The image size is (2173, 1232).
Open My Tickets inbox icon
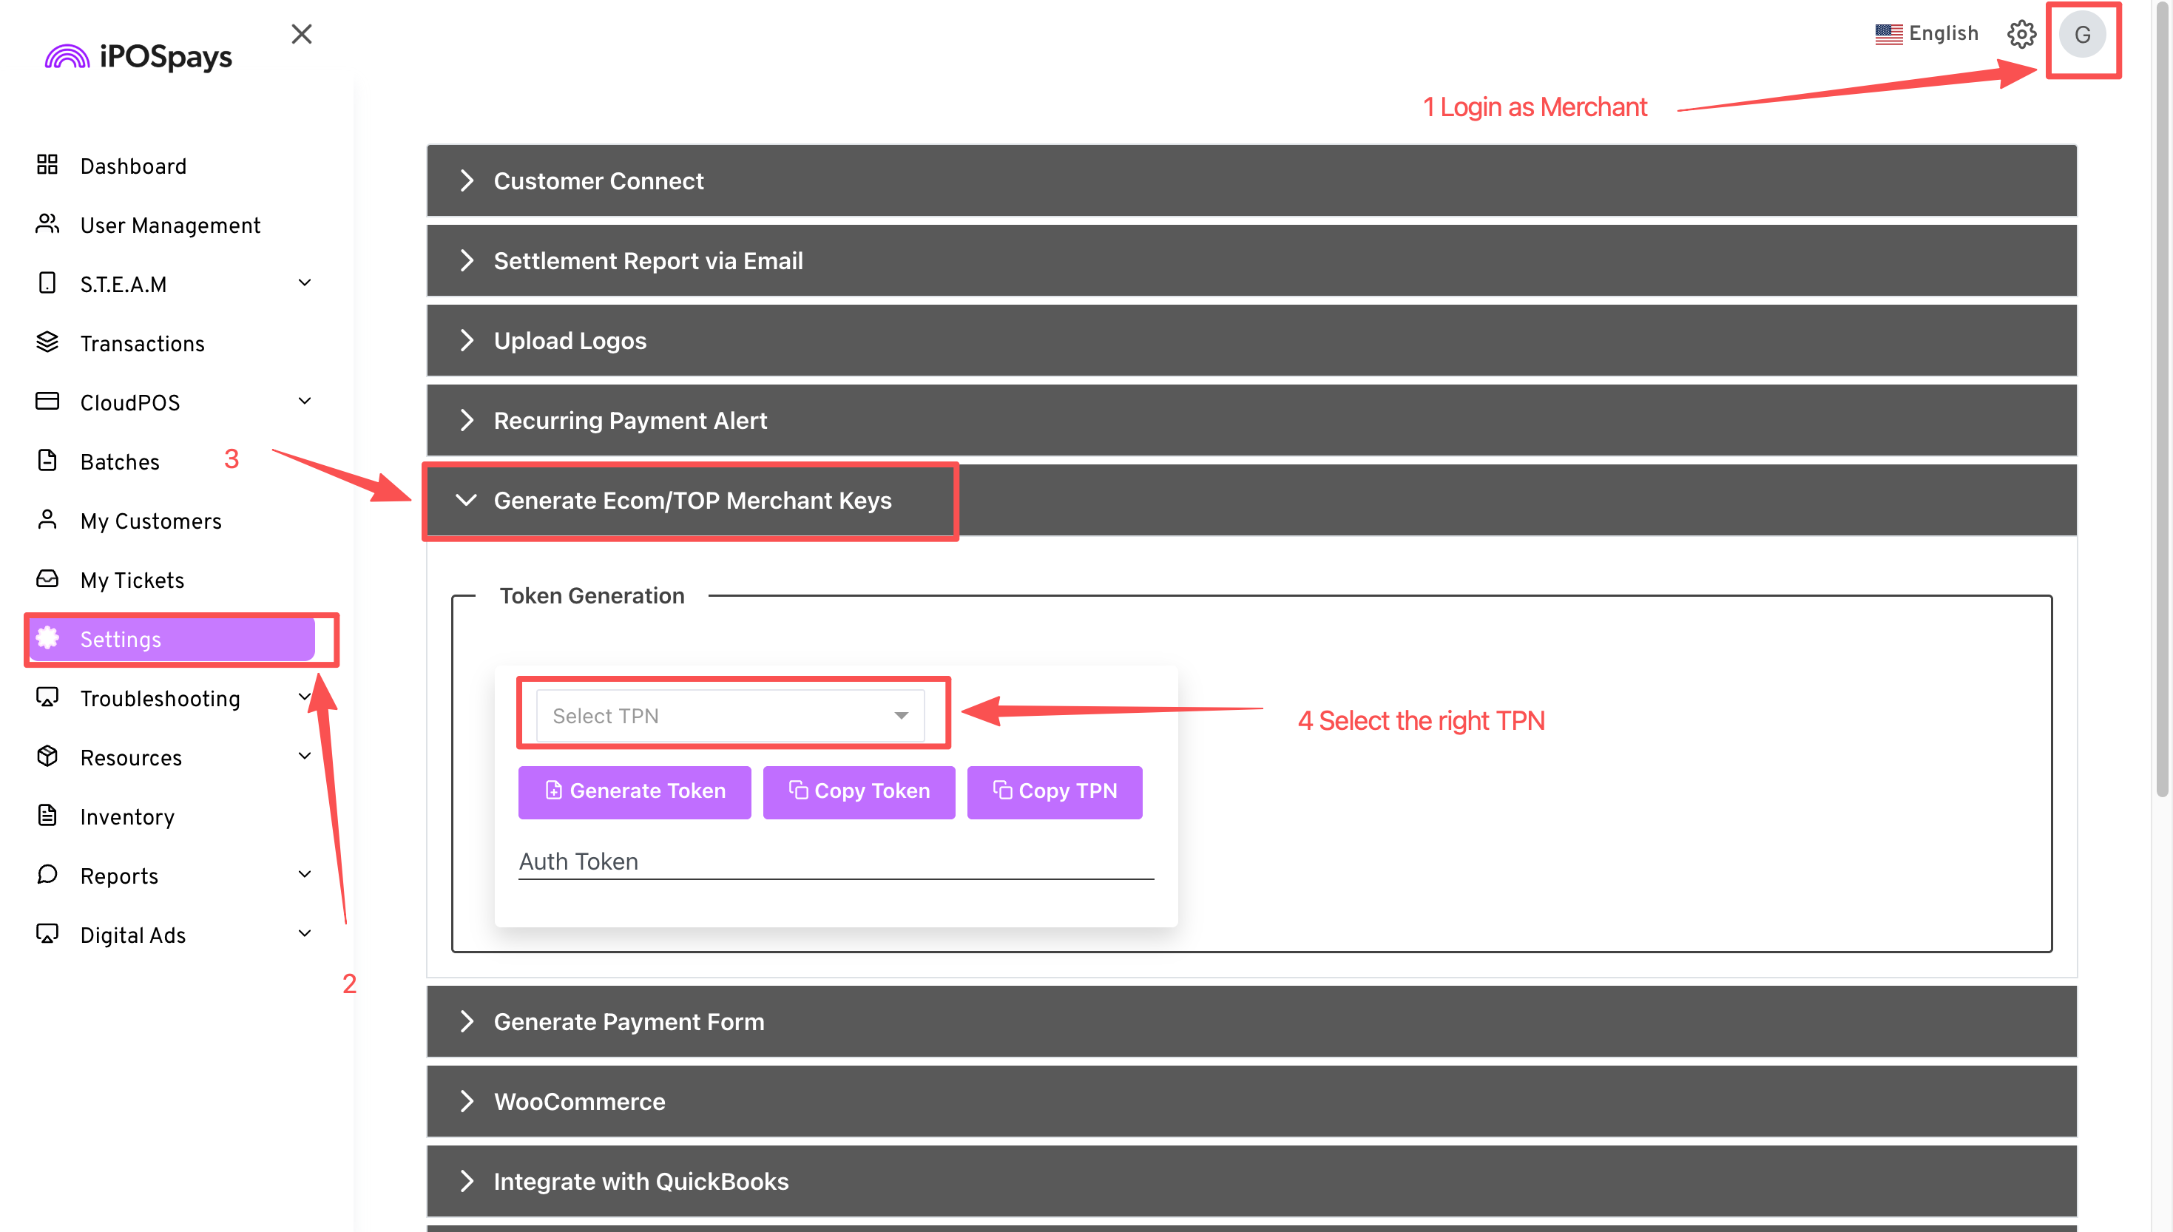pyautogui.click(x=47, y=580)
